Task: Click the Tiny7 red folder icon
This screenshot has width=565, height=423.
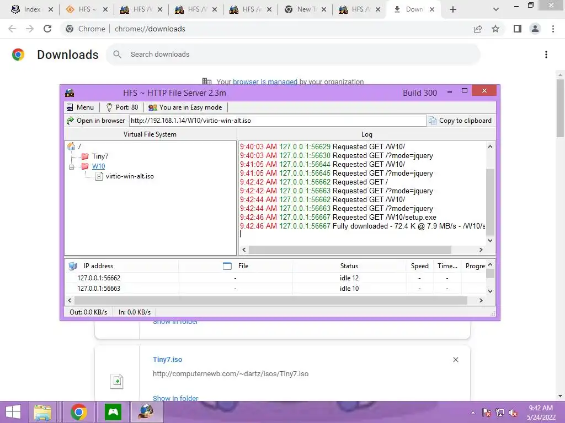Action: click(x=85, y=156)
